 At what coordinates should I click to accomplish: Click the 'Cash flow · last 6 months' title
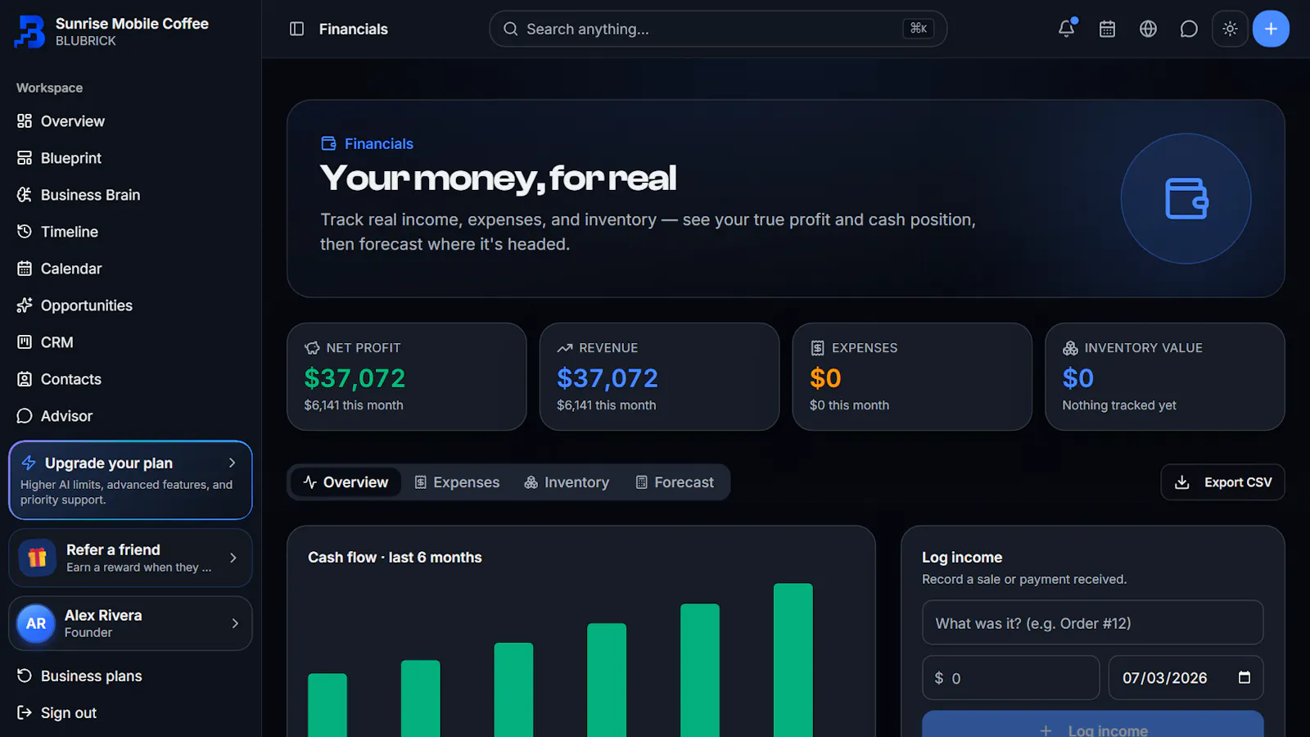(x=395, y=557)
